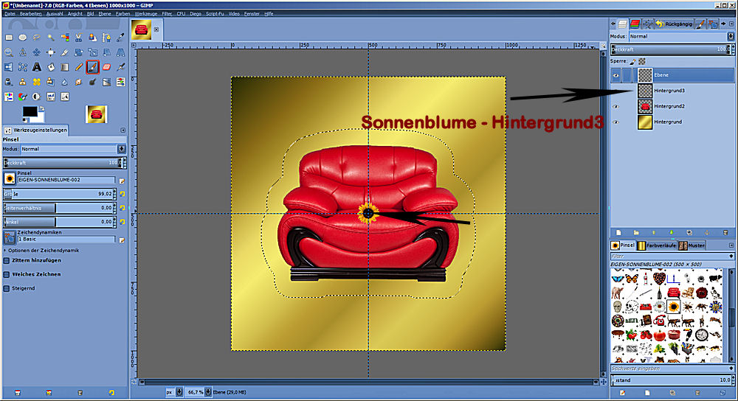Pick the Pencil tool

pos(79,67)
